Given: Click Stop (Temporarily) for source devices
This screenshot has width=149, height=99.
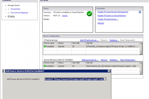Looking at the screenshot, I should coord(128,60).
